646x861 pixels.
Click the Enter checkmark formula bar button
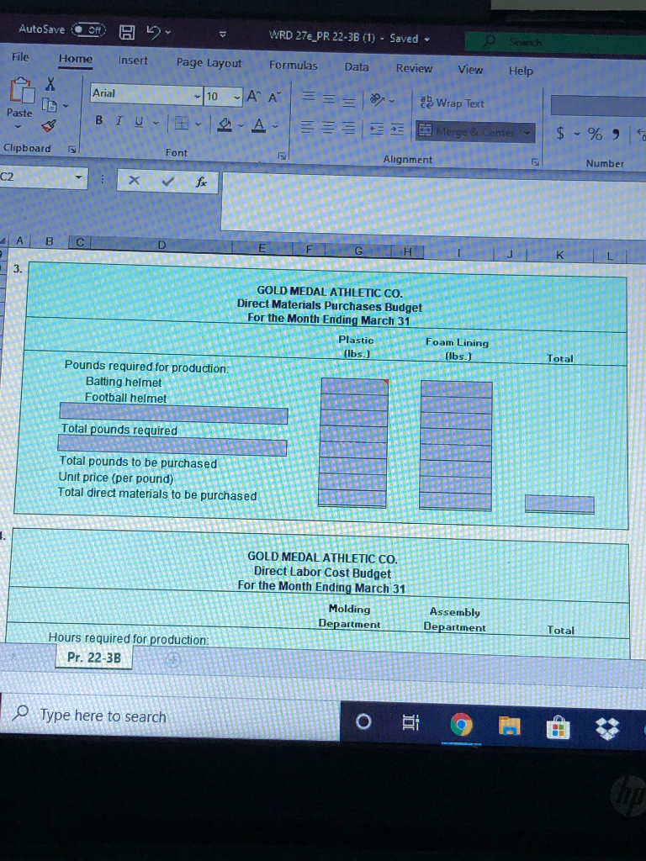coord(168,181)
